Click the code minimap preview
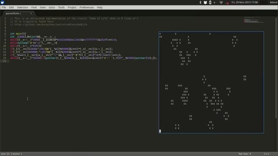 click(254, 20)
